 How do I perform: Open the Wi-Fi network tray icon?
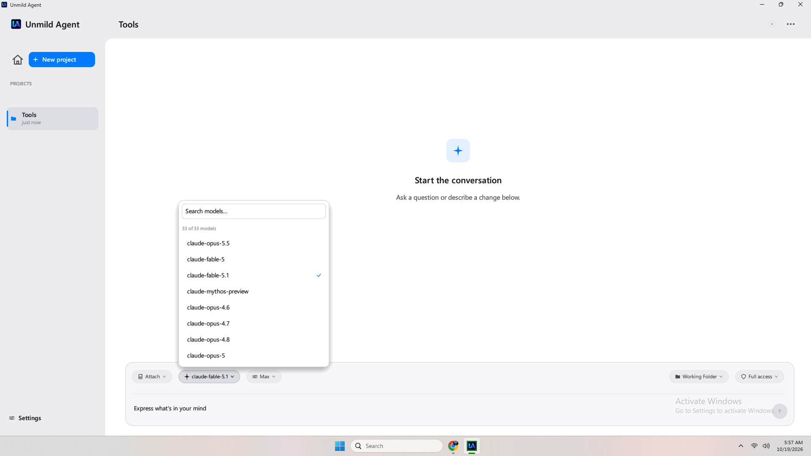pos(754,446)
